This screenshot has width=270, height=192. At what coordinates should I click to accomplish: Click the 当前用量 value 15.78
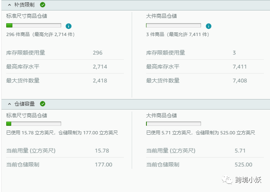point(102,151)
